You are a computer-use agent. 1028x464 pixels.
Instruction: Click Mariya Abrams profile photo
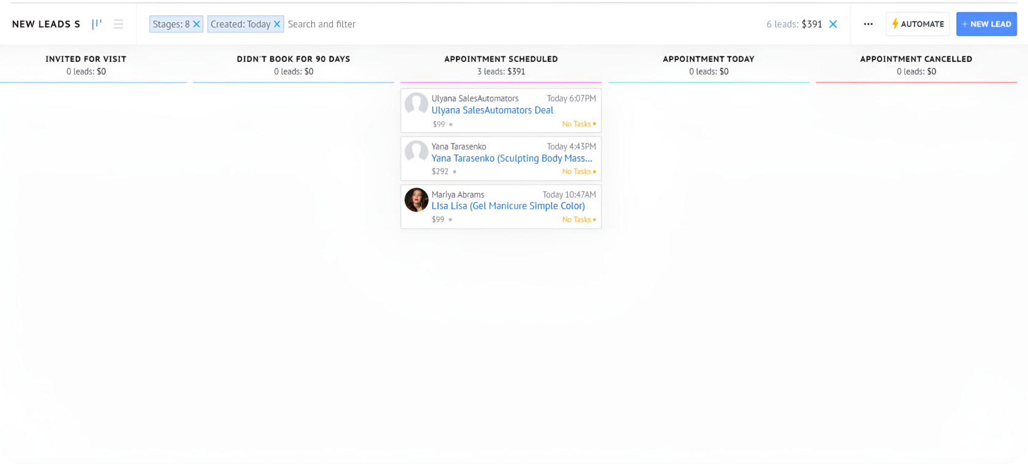tap(416, 200)
